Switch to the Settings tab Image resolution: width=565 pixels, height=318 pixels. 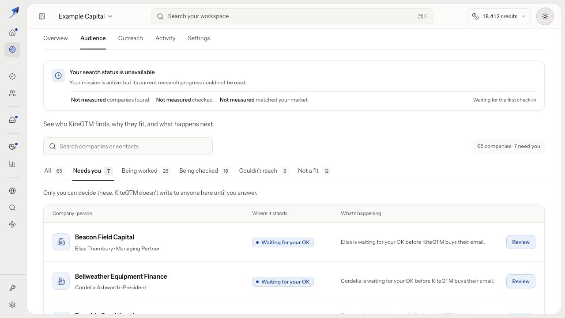coord(199,38)
